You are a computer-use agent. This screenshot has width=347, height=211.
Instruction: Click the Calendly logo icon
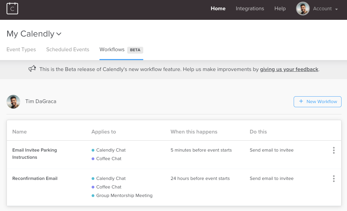[12, 9]
